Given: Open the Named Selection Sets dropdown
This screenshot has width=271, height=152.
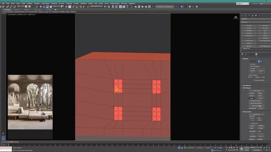Looking at the screenshot, I should coord(97,7).
